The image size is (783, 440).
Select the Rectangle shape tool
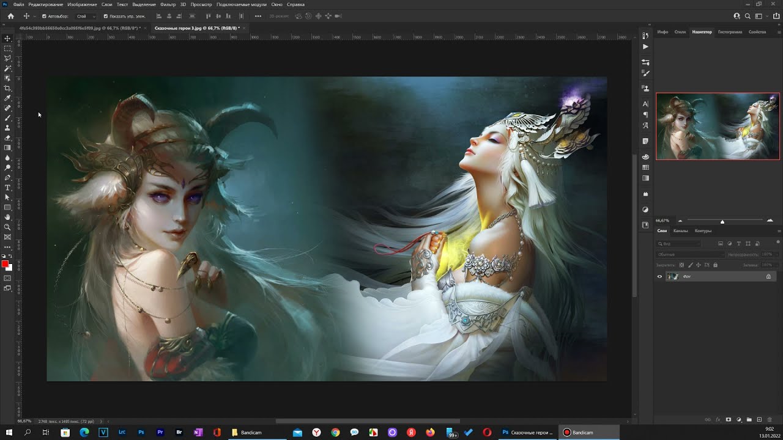point(7,208)
